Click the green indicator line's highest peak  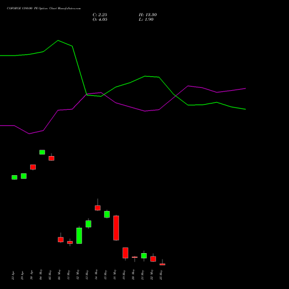[58, 40]
